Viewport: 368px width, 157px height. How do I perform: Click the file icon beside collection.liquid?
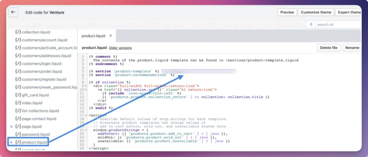pos(18,32)
